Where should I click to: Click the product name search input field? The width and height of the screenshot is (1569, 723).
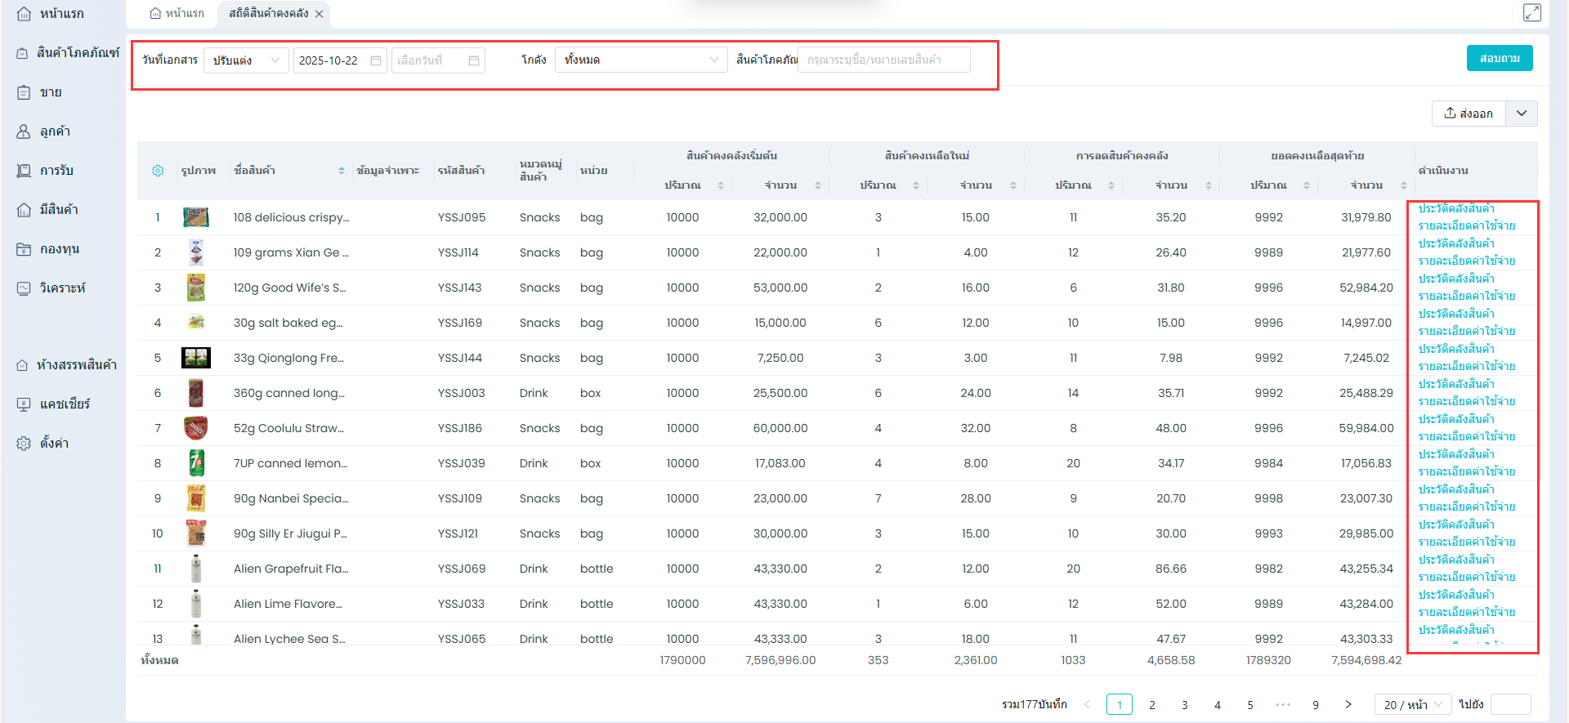[x=883, y=60]
